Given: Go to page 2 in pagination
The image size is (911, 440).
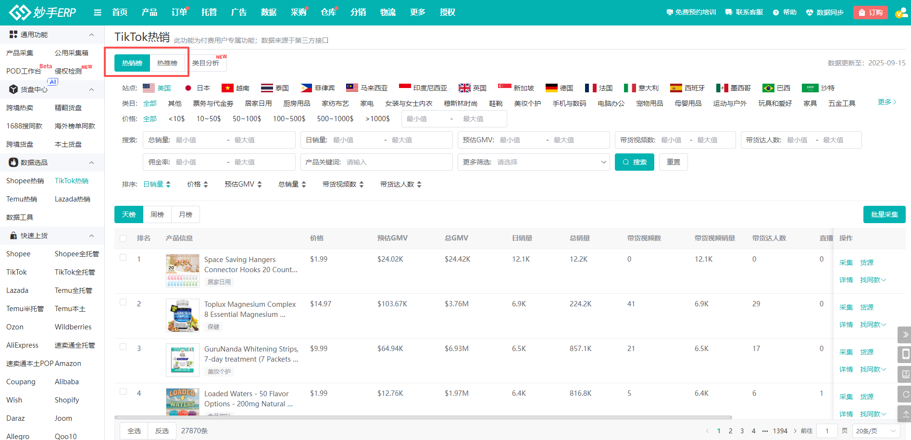Looking at the screenshot, I should [731, 431].
